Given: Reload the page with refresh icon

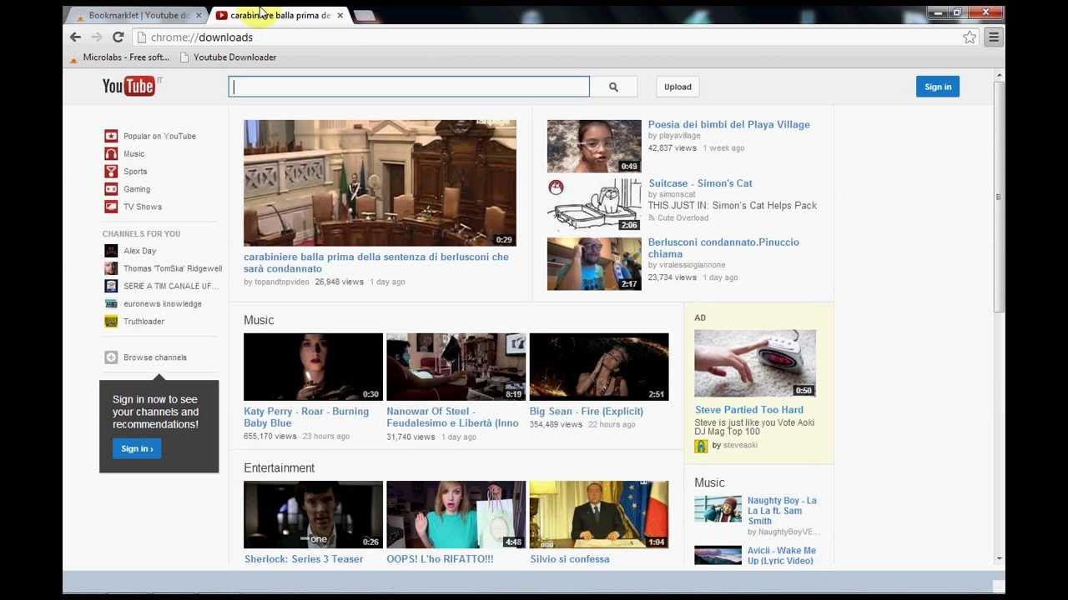Looking at the screenshot, I should click(x=118, y=37).
